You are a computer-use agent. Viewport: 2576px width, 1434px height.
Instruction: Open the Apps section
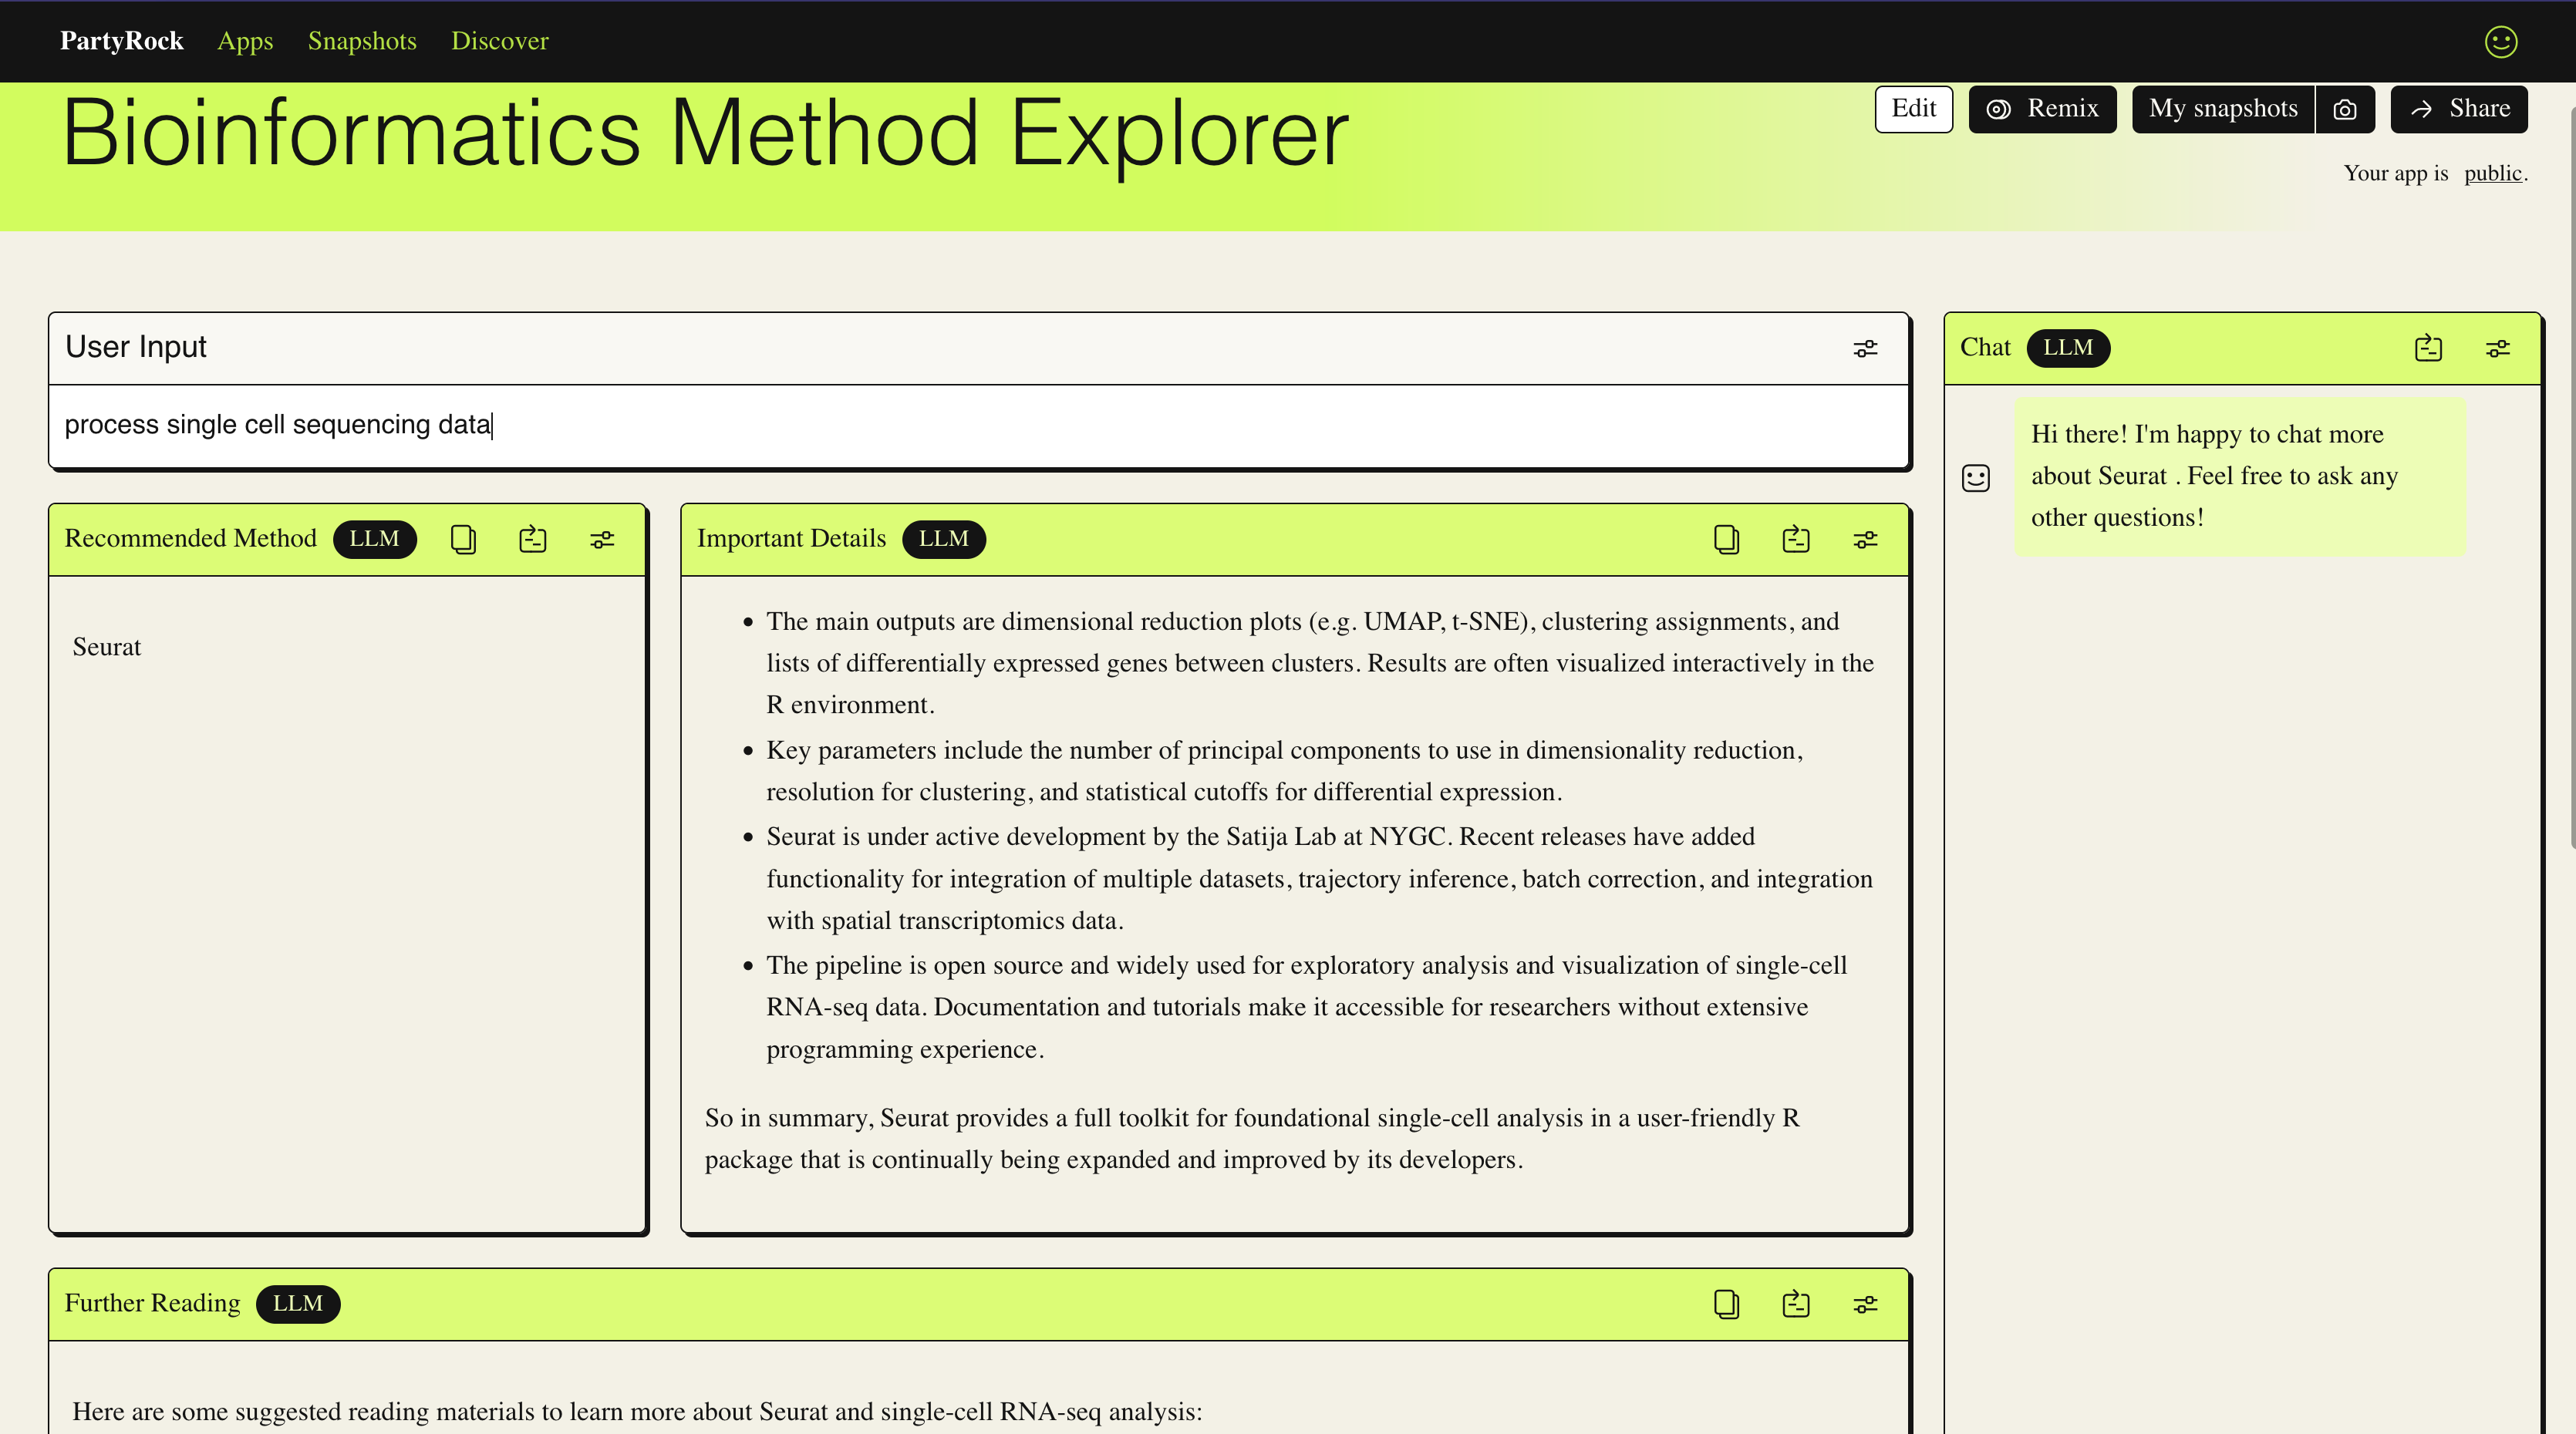tap(245, 41)
